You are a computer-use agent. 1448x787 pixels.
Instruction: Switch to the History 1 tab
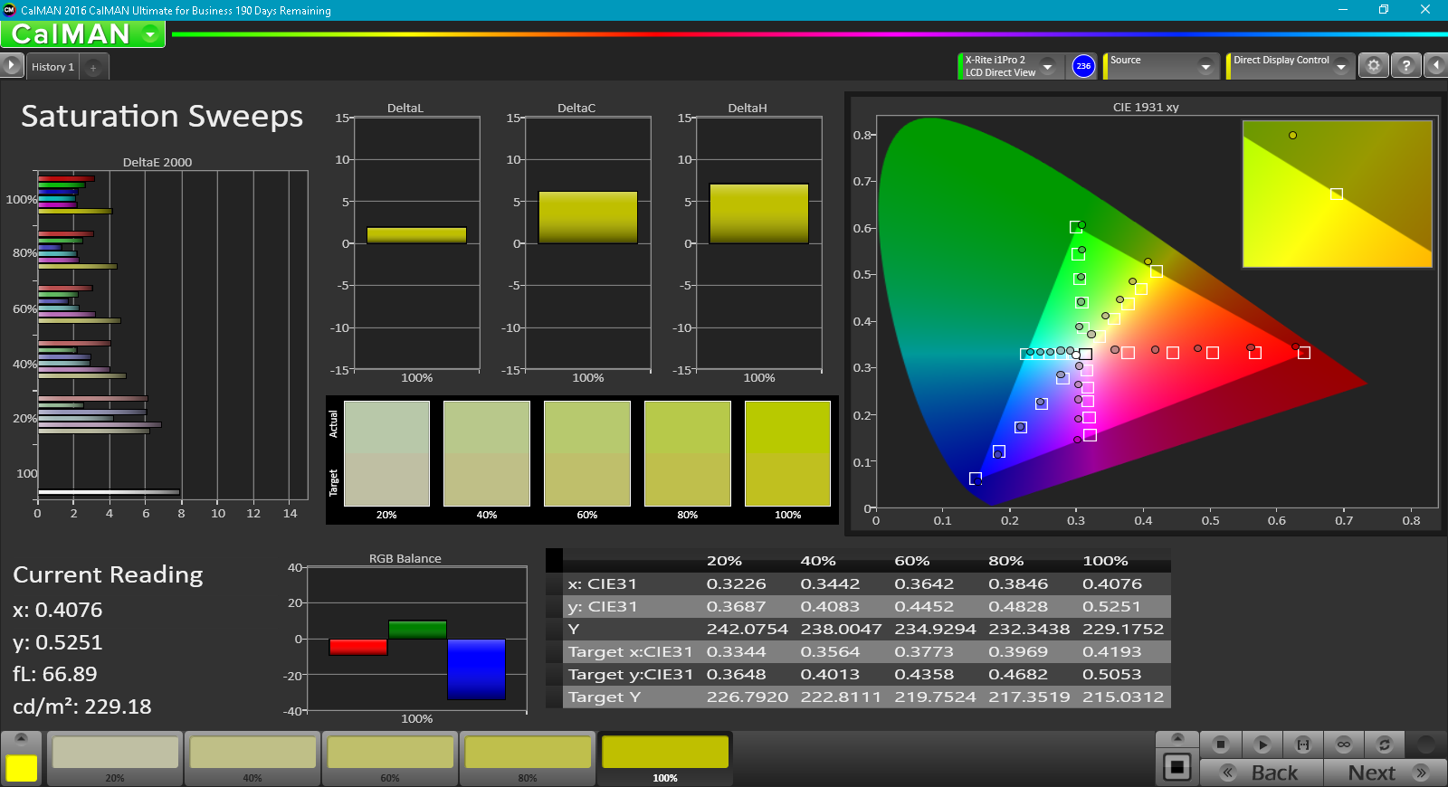click(x=52, y=67)
